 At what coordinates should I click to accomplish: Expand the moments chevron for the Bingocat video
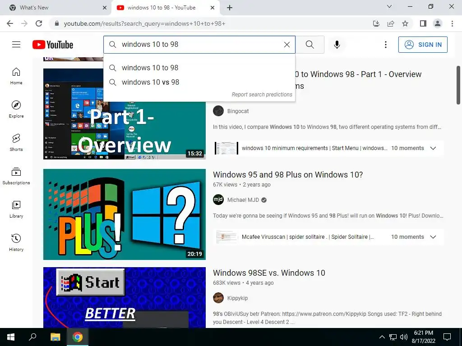click(x=433, y=148)
